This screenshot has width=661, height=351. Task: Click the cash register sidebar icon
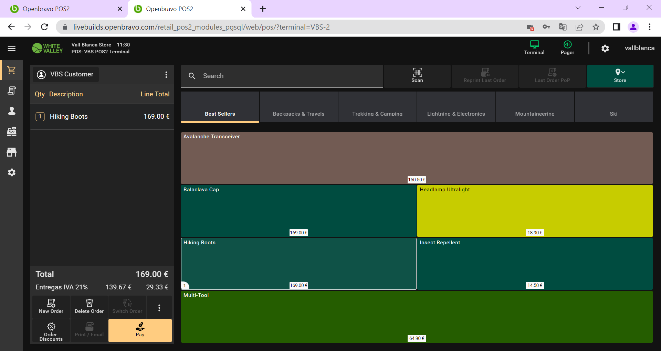click(12, 131)
